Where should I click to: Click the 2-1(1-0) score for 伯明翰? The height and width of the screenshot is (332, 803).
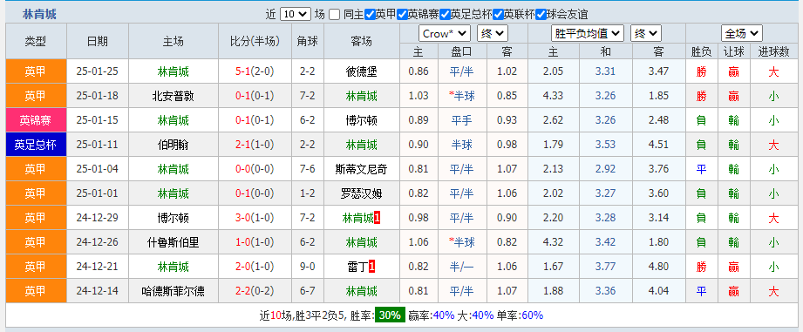point(255,146)
